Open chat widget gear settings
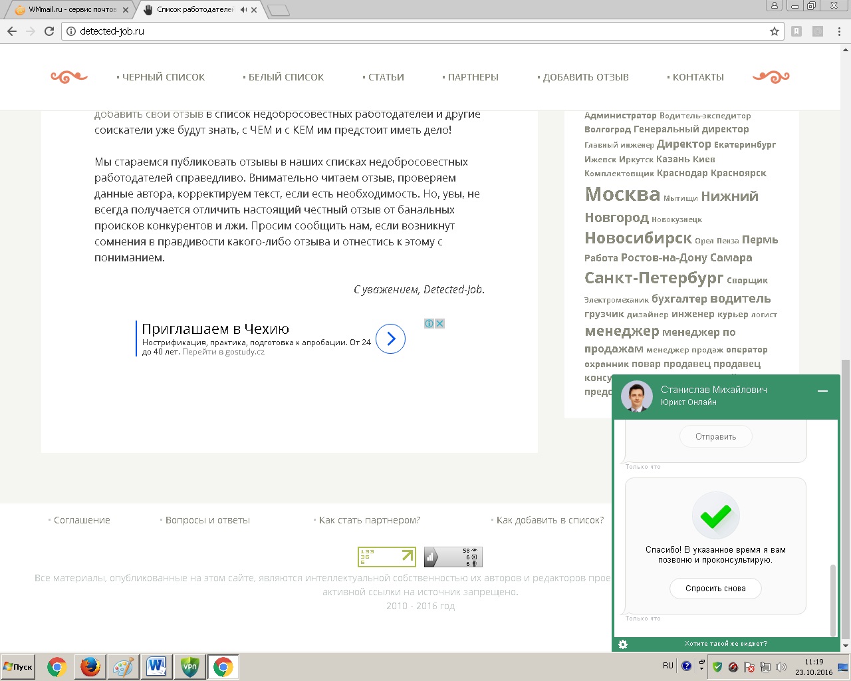 (x=623, y=644)
